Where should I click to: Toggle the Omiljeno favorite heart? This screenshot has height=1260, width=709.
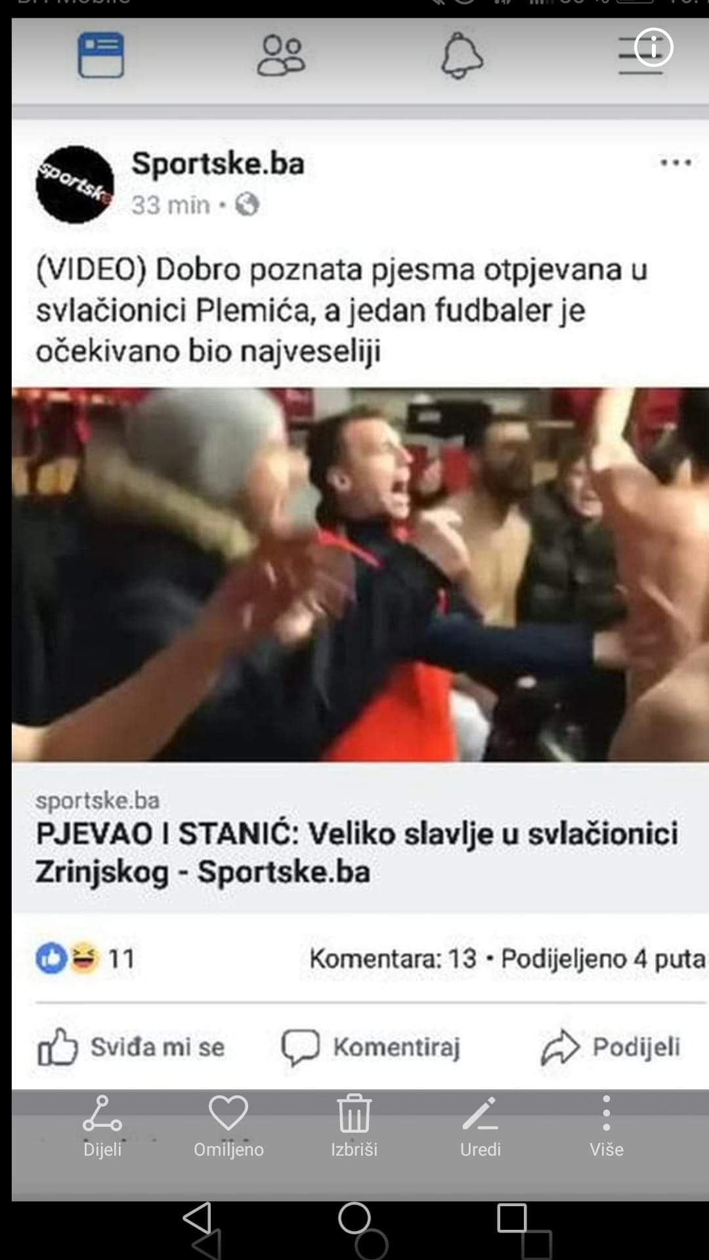(228, 1126)
